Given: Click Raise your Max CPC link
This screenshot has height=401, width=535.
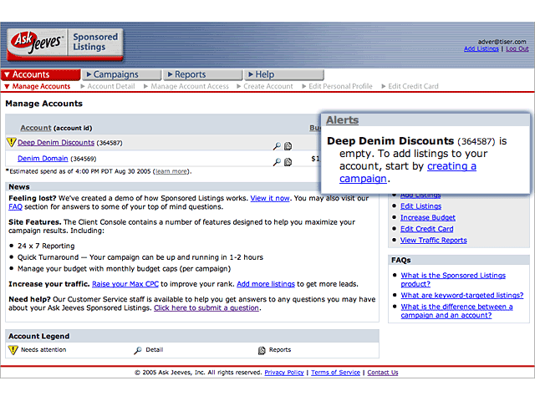Looking at the screenshot, I should point(125,284).
